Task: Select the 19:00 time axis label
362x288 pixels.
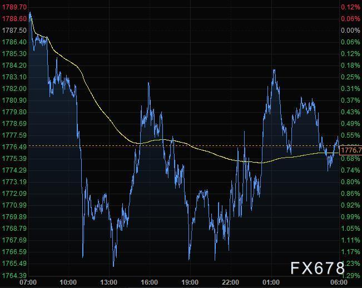Action: click(x=190, y=282)
